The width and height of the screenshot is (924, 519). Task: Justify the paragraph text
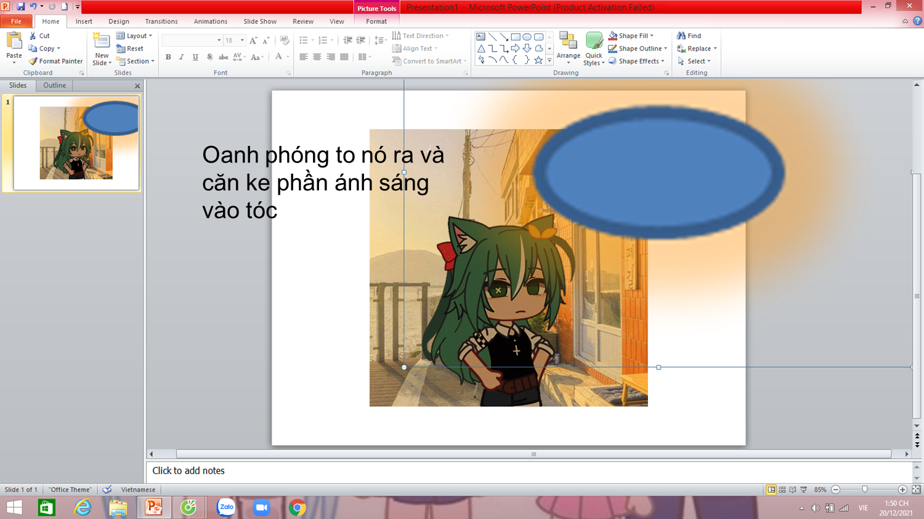point(344,57)
